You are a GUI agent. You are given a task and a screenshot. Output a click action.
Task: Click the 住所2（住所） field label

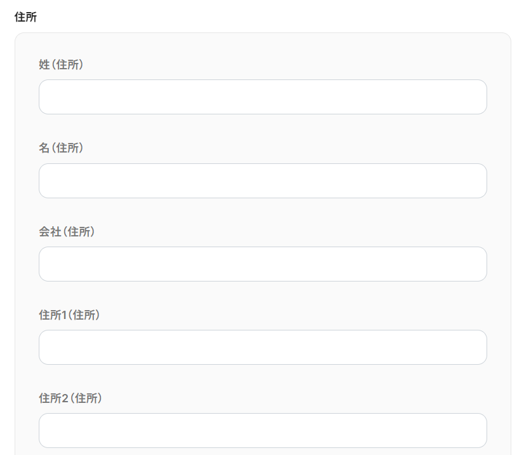[x=70, y=398]
